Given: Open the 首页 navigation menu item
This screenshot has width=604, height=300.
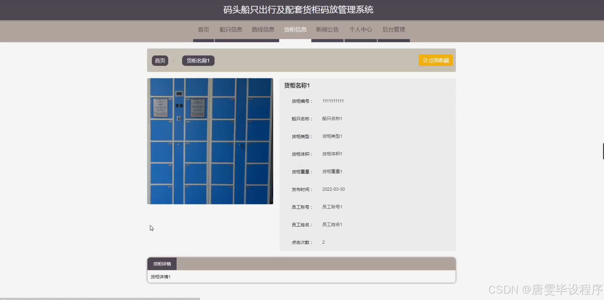Looking at the screenshot, I should (203, 30).
